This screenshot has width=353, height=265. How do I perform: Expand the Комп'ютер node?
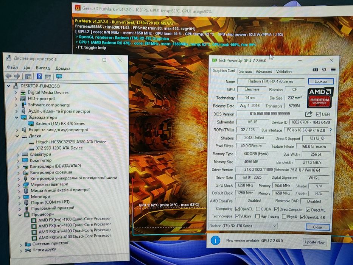18,161
